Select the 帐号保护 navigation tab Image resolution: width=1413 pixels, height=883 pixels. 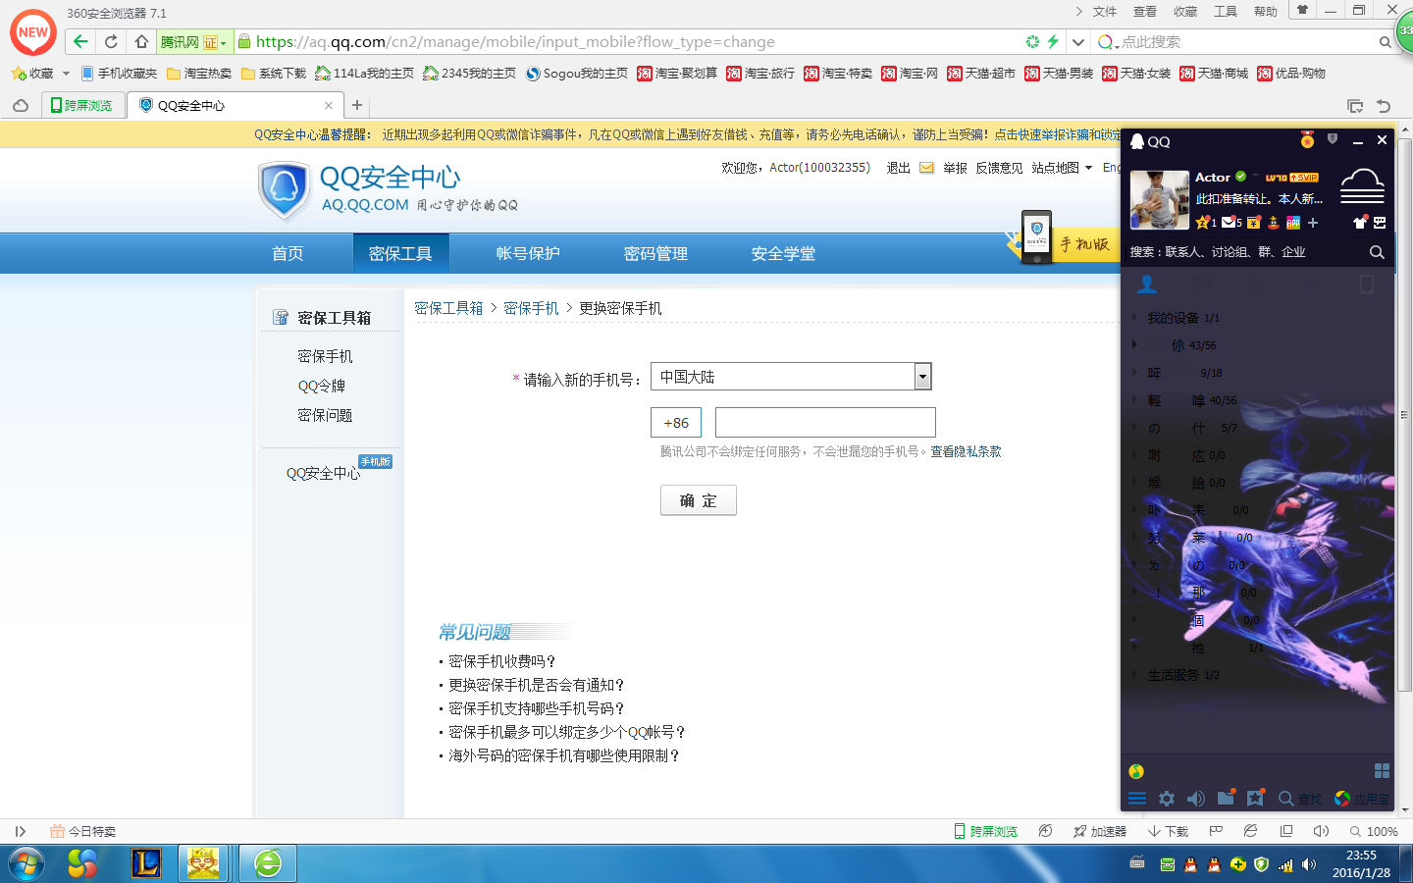(528, 253)
